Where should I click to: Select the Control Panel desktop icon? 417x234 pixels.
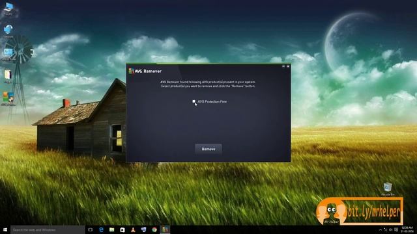coord(8,55)
